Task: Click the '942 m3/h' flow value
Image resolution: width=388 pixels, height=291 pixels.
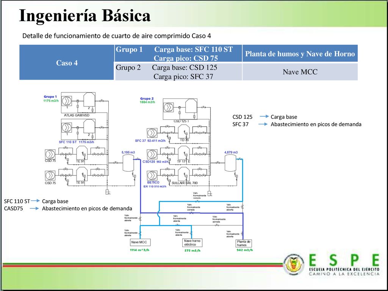Action: point(245,250)
